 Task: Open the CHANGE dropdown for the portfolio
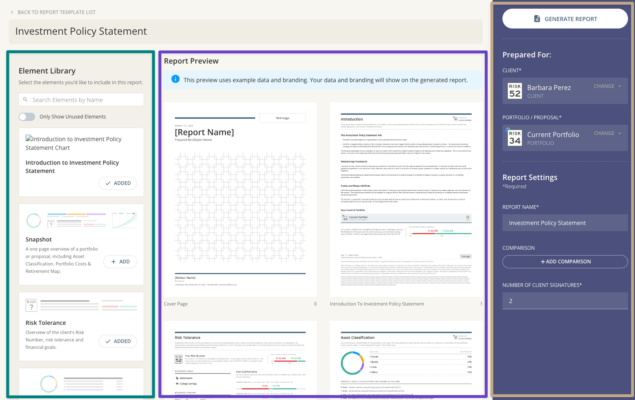pyautogui.click(x=607, y=133)
